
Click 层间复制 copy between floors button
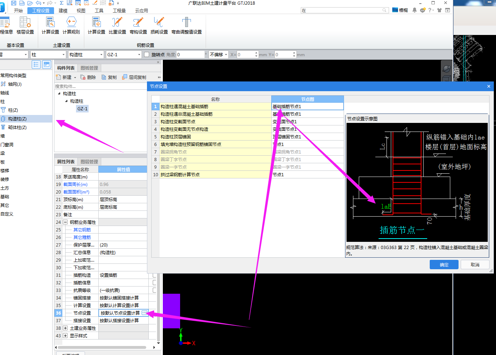pos(134,77)
